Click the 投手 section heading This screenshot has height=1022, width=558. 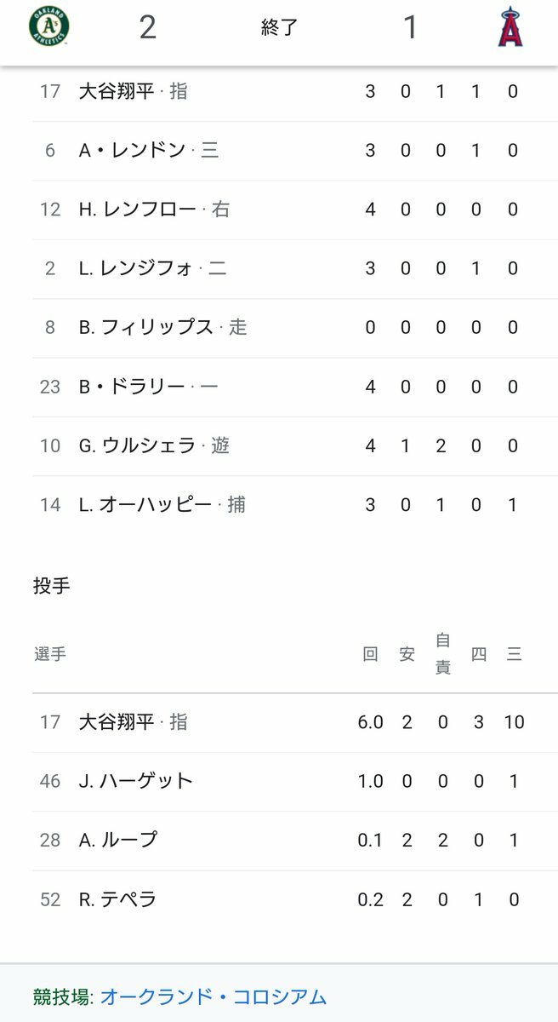pos(51,586)
